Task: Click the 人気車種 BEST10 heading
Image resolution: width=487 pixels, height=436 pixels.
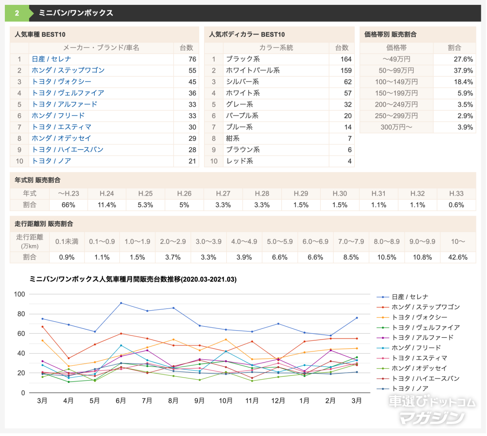Action: (x=40, y=35)
